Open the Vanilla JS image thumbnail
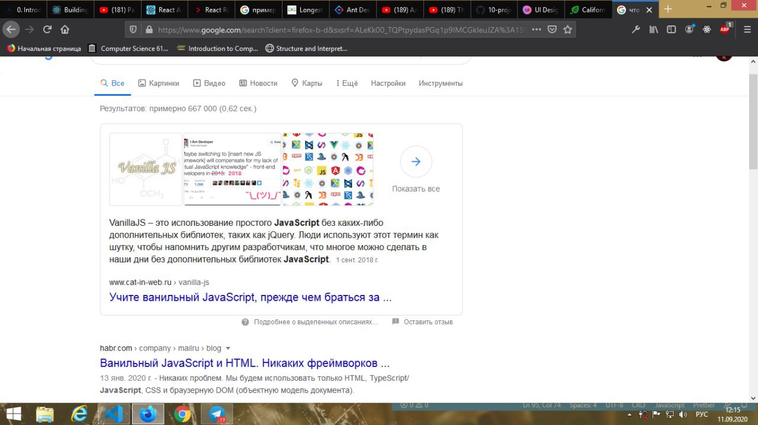This screenshot has width=758, height=425. click(x=146, y=169)
